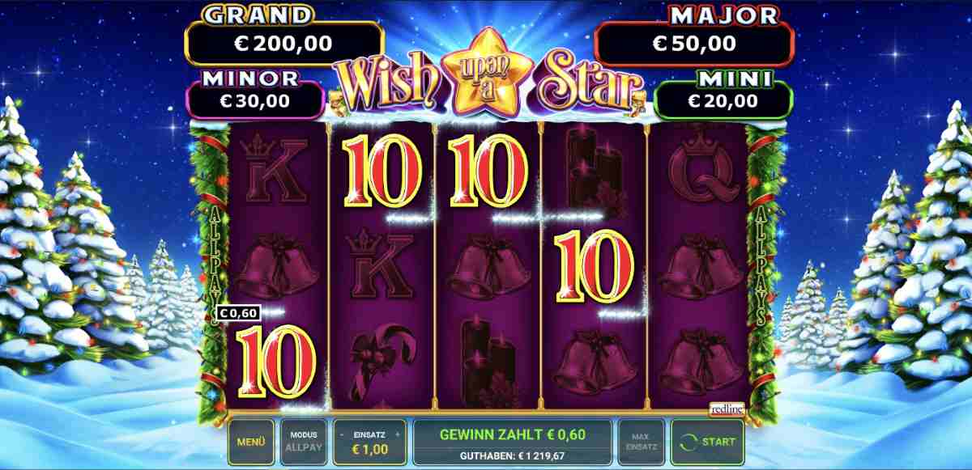Select the MINOR jackpot €30,00 box
Viewport: 972px width, 470px height.
click(254, 101)
